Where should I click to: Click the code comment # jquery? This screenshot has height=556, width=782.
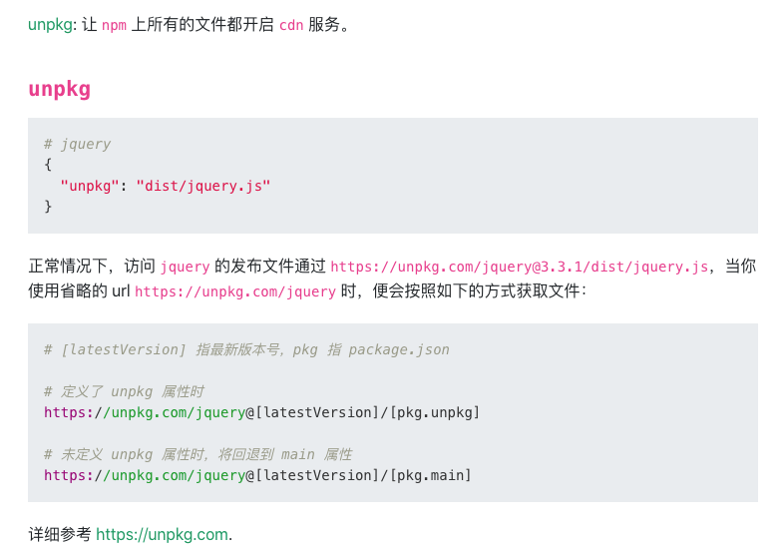coord(78,144)
